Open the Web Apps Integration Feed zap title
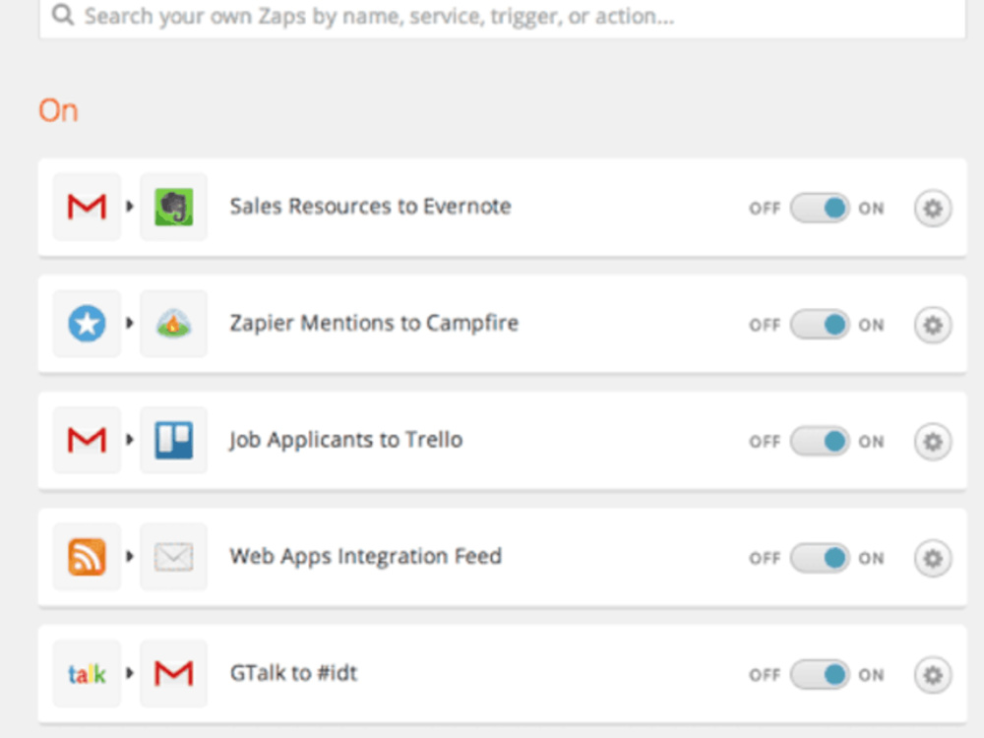984x738 pixels. coord(366,557)
